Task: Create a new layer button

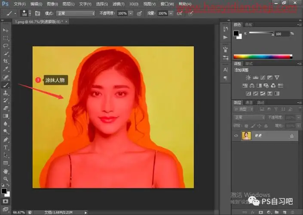Action: (x=285, y=212)
